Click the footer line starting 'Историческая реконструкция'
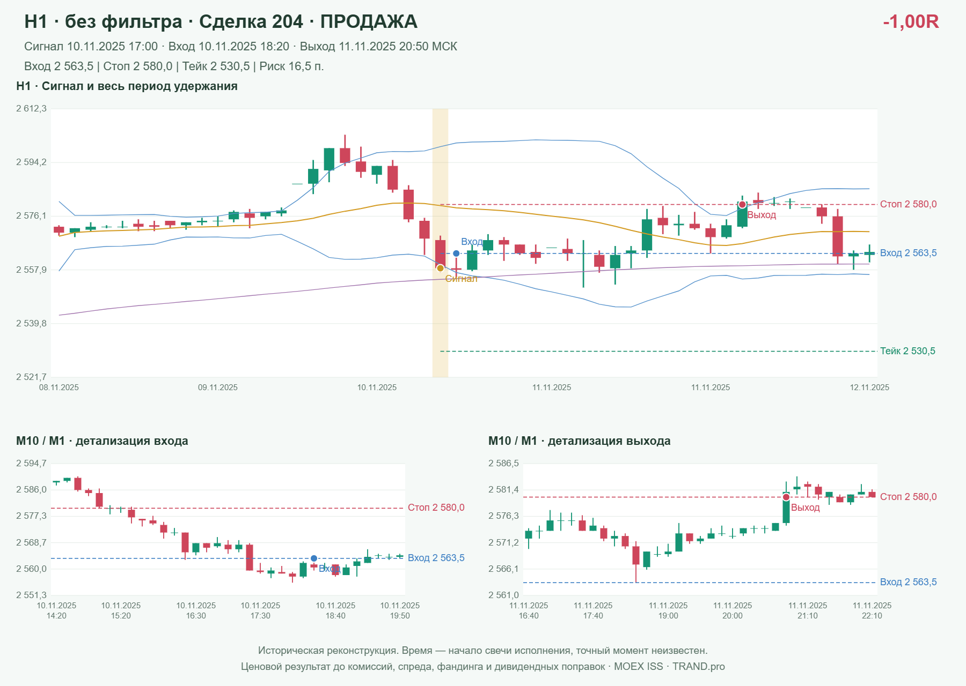Screen dimensions: 966x686 click(x=483, y=651)
